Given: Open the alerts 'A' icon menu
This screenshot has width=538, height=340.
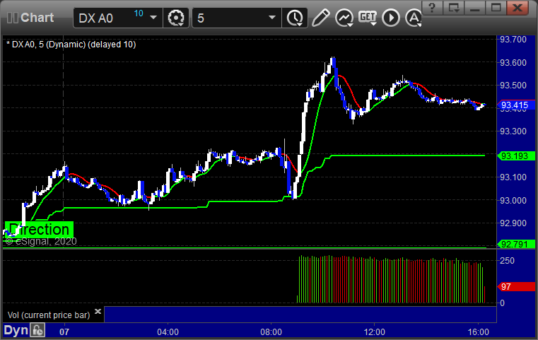Looking at the screenshot, I should [414, 18].
